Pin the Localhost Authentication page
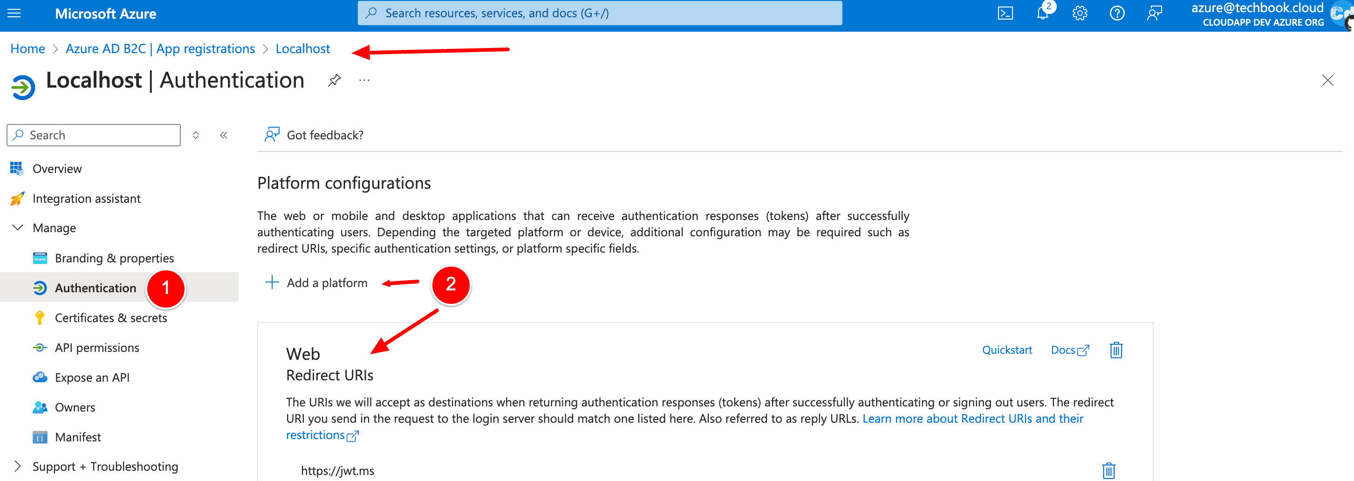Image resolution: width=1354 pixels, height=481 pixels. coord(334,81)
